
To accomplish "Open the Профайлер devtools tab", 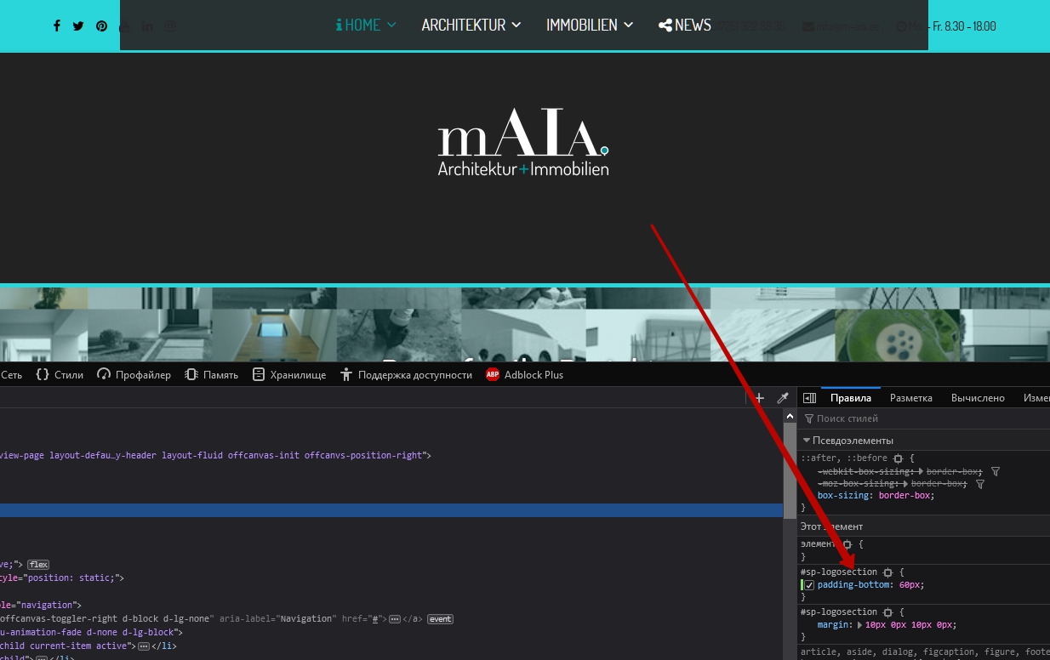I will click(x=134, y=374).
